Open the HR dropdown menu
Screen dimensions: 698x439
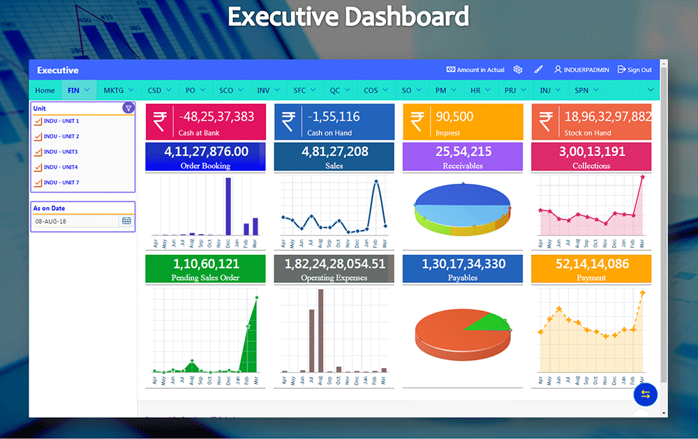(480, 91)
